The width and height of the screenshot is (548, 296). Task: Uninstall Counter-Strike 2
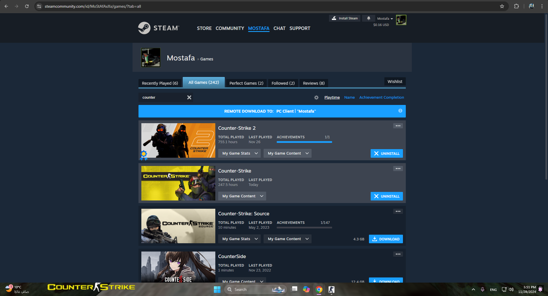pos(386,153)
